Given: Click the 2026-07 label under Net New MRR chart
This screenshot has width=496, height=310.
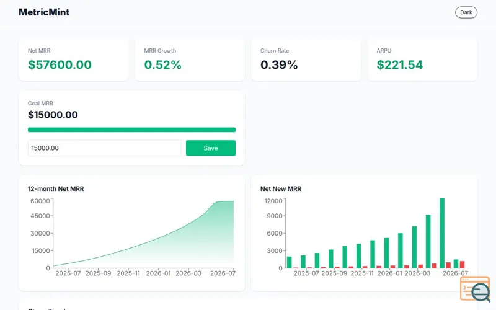Looking at the screenshot, I should [455, 273].
